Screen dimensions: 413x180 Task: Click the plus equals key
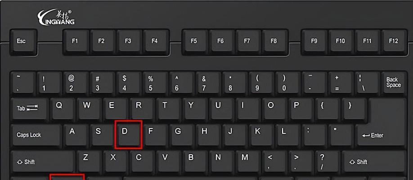click(x=340, y=83)
